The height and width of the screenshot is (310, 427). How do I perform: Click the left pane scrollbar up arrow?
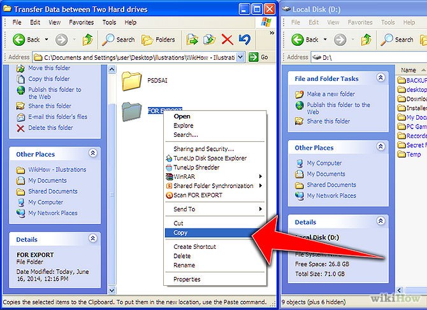pyautogui.click(x=112, y=69)
